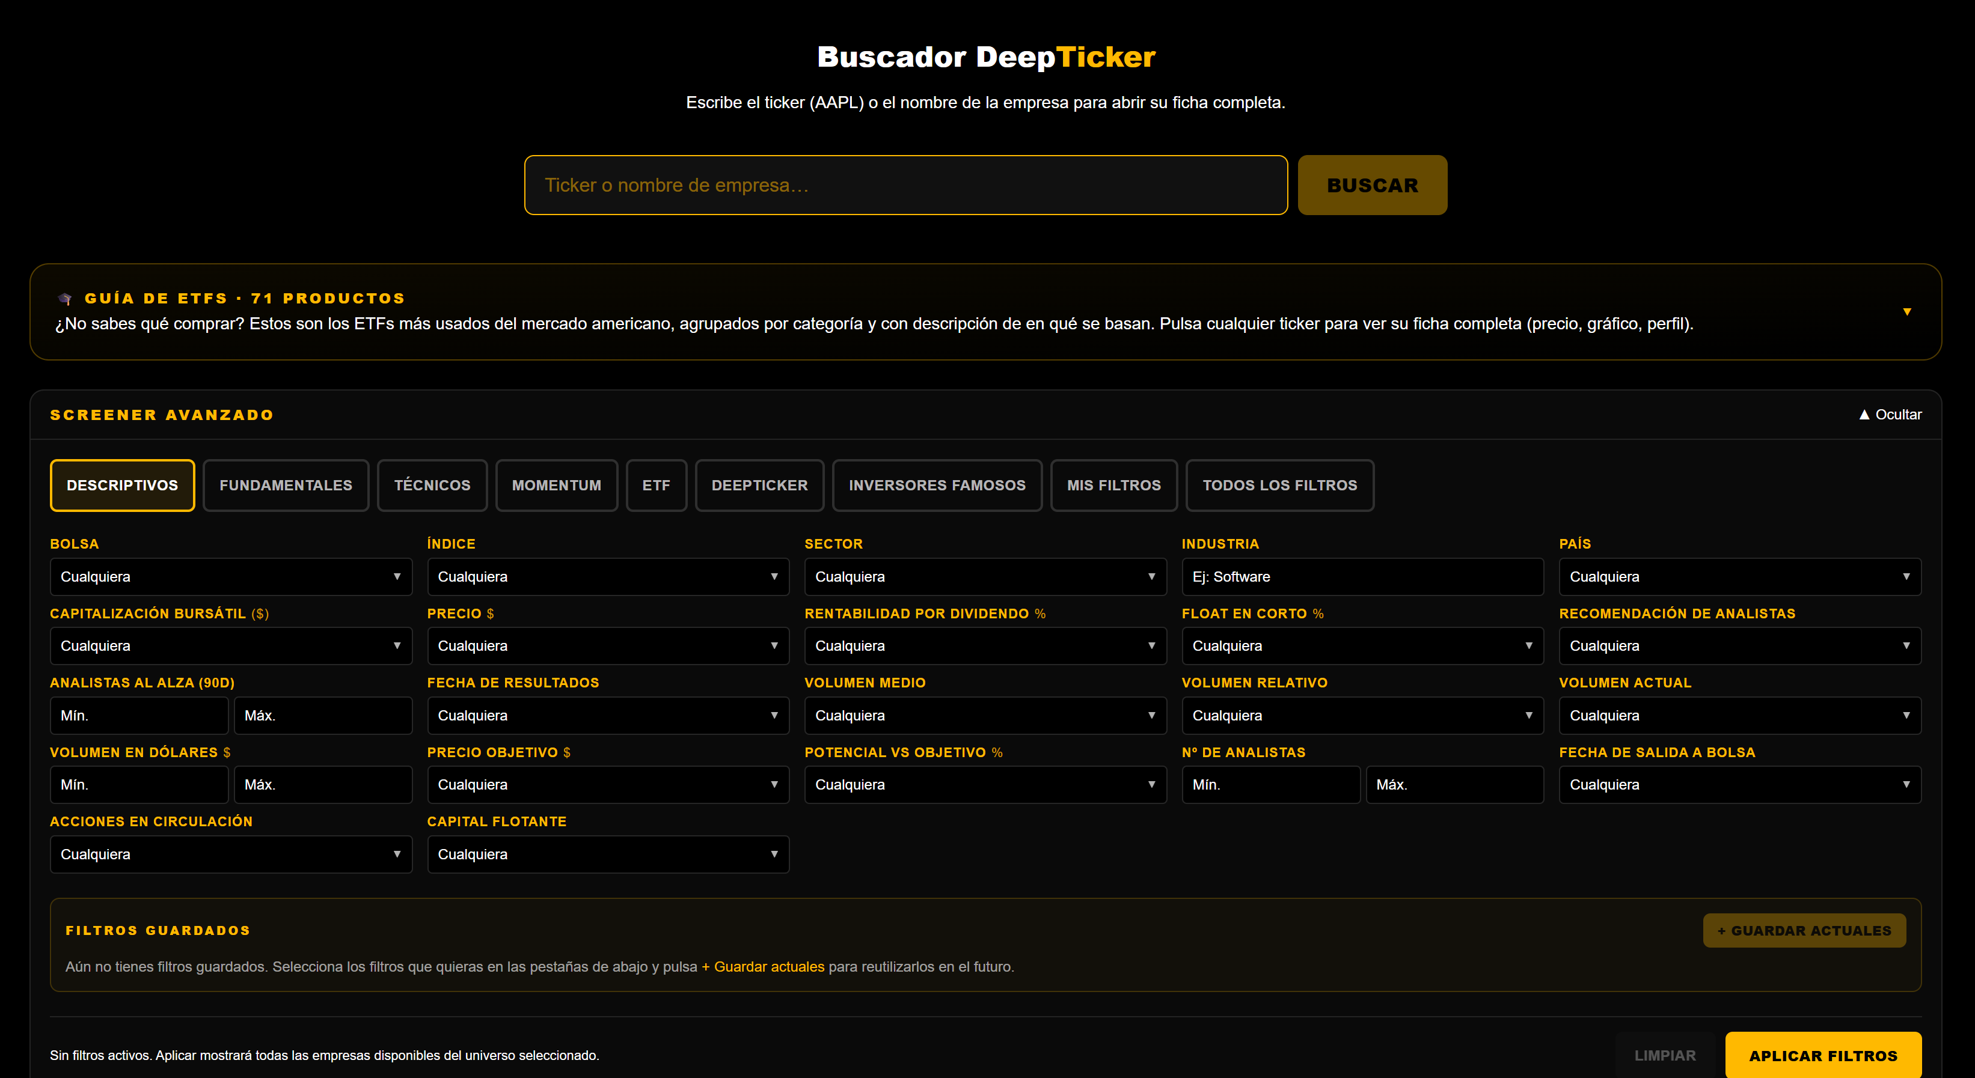The height and width of the screenshot is (1078, 1975).
Task: Click the Máx. field under Analistas al Alza
Action: pos(323,716)
